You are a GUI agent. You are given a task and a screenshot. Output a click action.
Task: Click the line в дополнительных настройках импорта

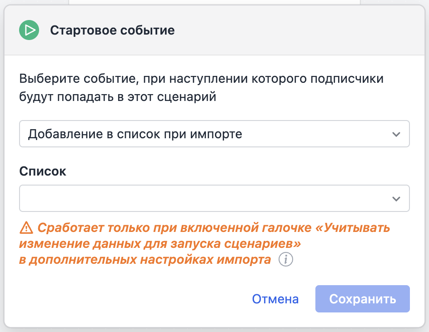coord(145,260)
